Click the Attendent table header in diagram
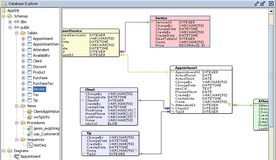This screenshot has width=276, height=160. [261, 101]
